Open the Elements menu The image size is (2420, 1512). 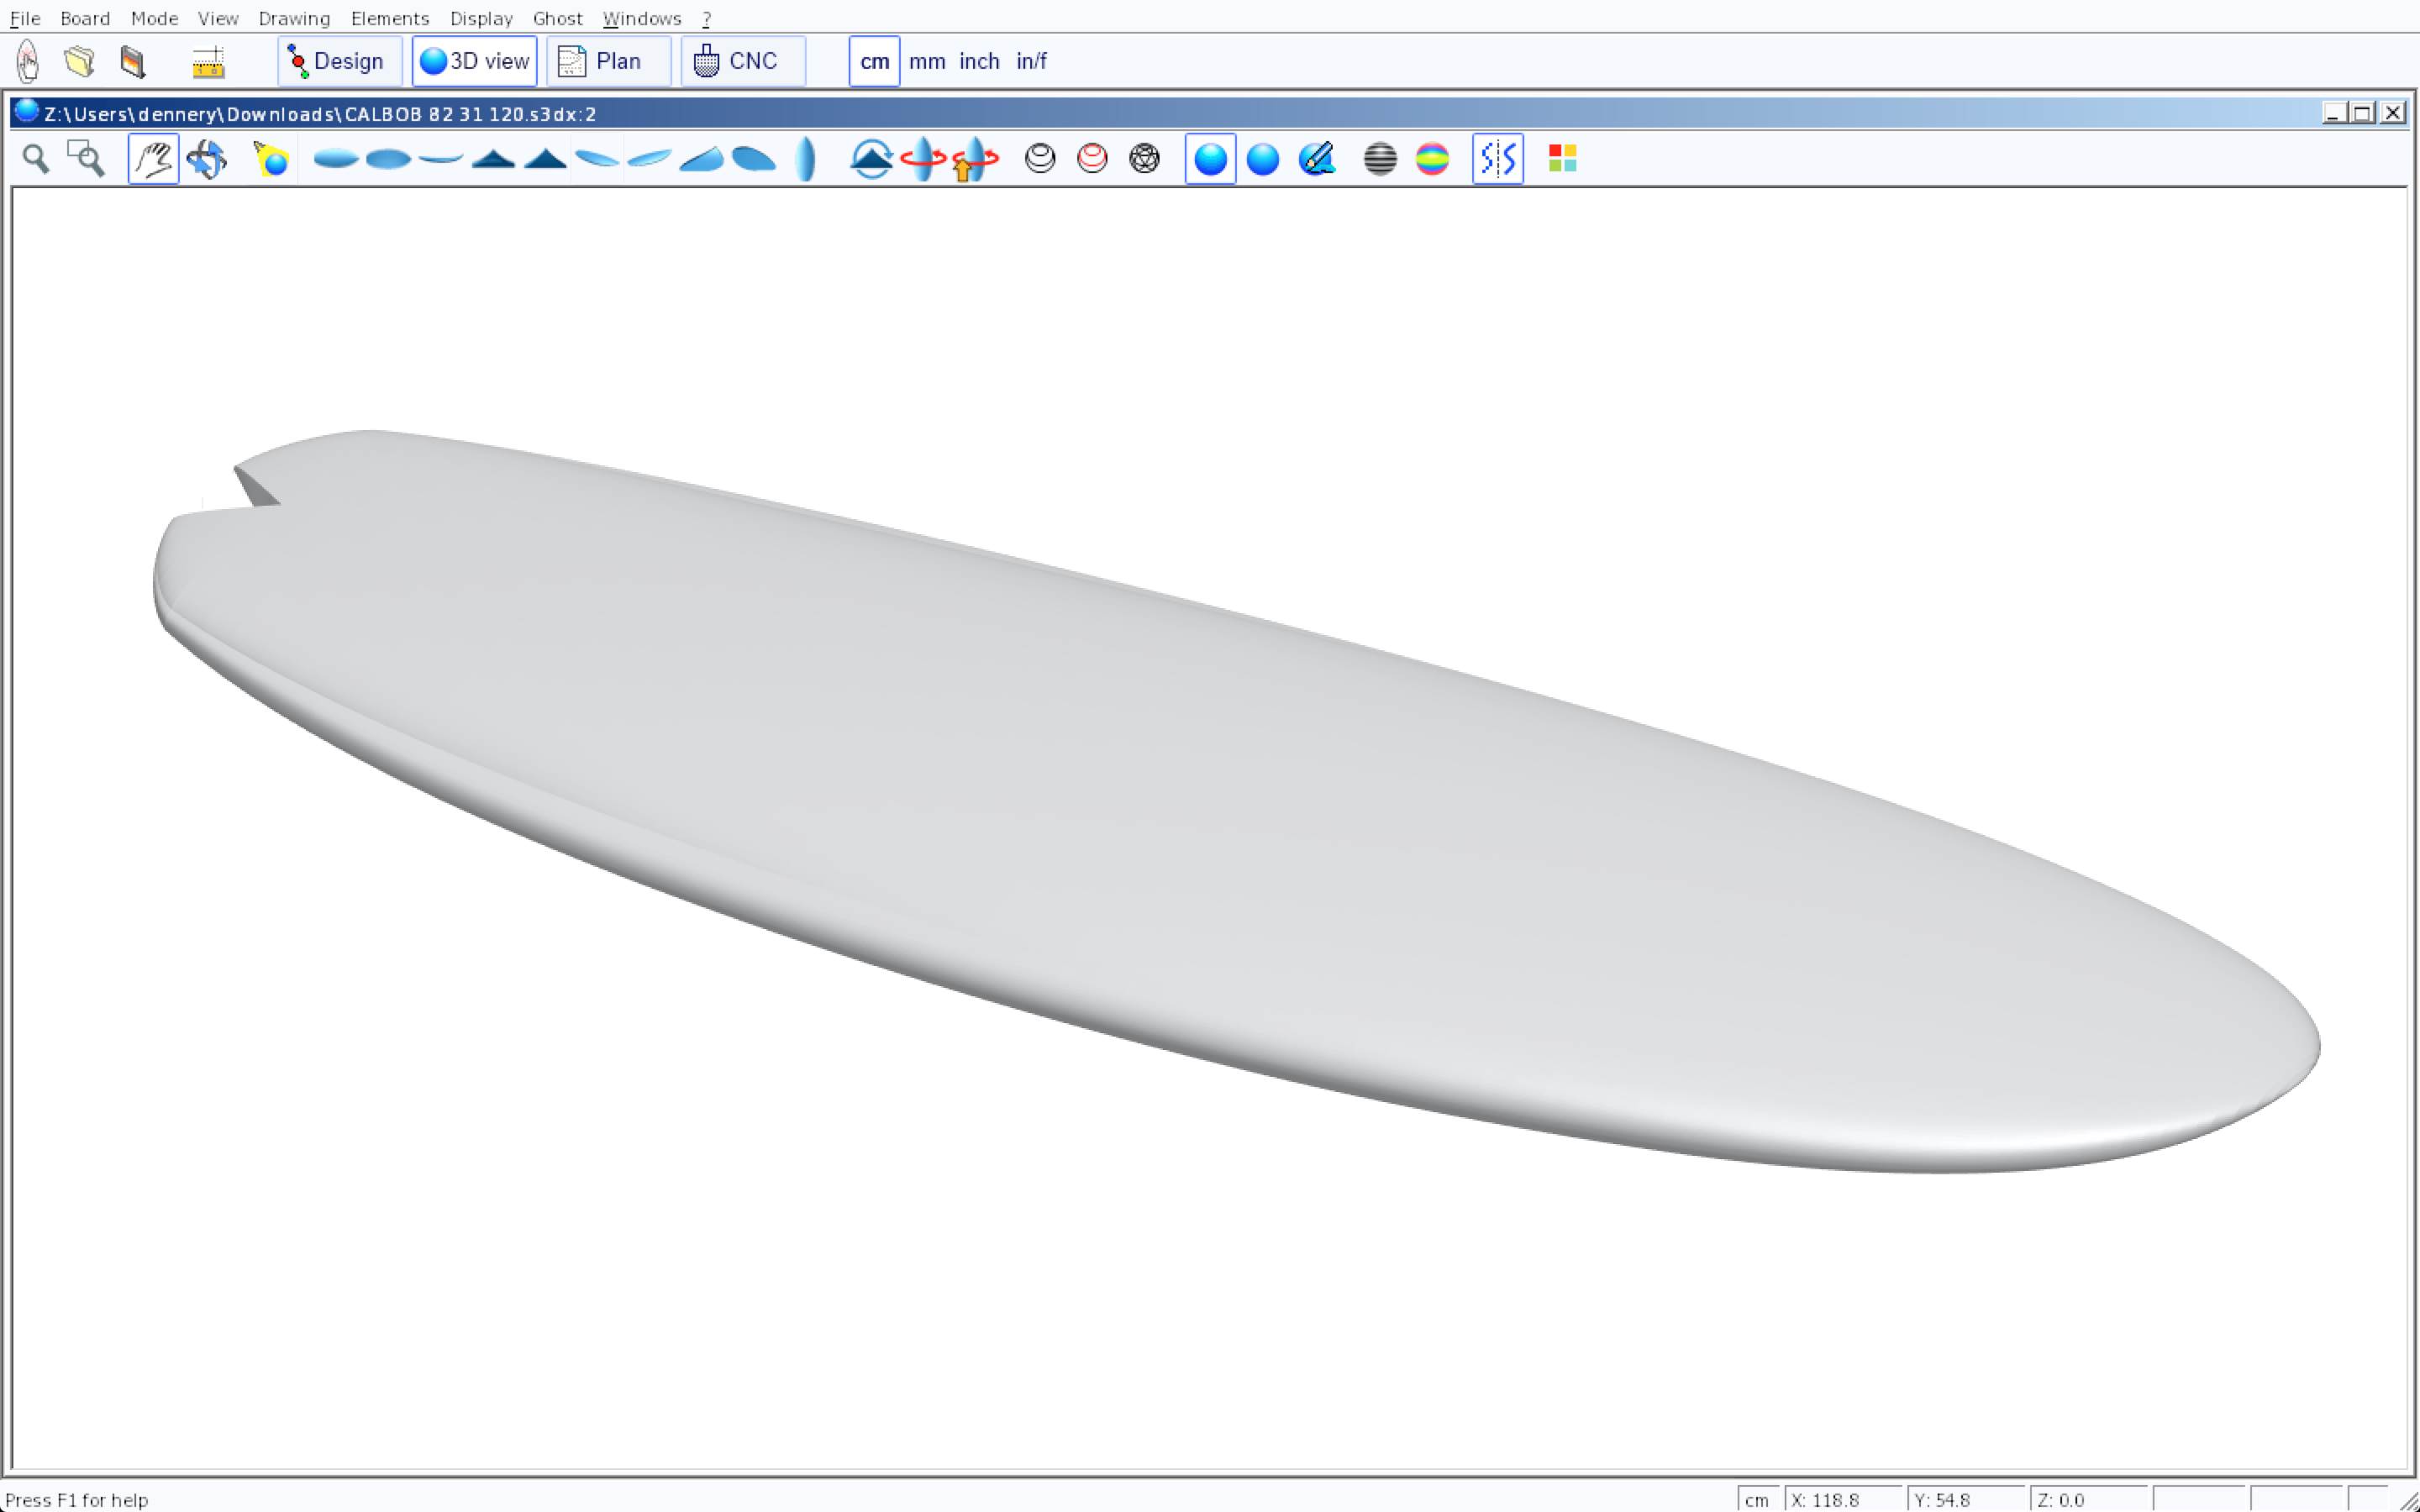point(389,18)
